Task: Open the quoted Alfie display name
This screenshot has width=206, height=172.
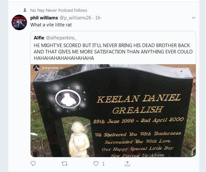Action: [39, 38]
